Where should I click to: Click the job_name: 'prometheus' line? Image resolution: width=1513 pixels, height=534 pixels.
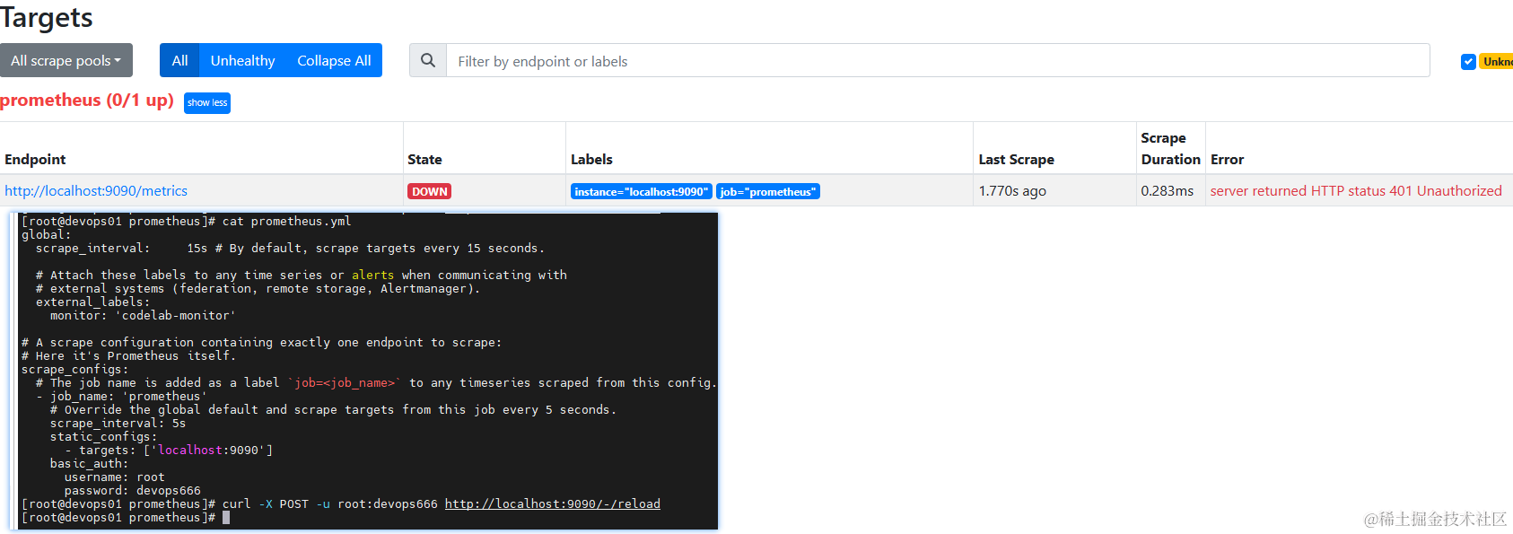click(x=122, y=397)
